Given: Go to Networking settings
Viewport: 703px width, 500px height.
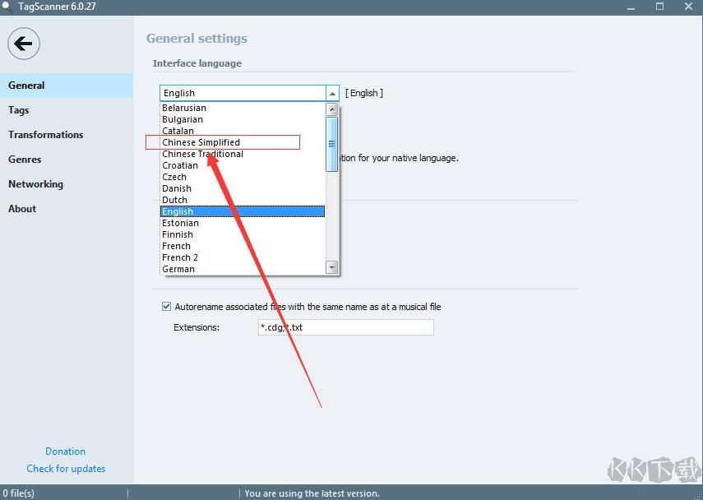Looking at the screenshot, I should tap(67, 184).
